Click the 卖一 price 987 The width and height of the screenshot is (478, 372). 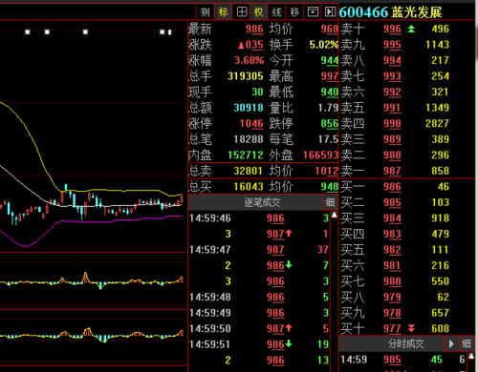point(392,171)
